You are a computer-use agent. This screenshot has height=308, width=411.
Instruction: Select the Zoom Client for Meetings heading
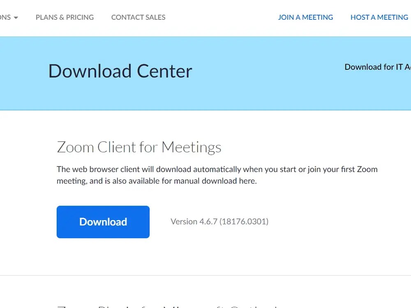(139, 147)
